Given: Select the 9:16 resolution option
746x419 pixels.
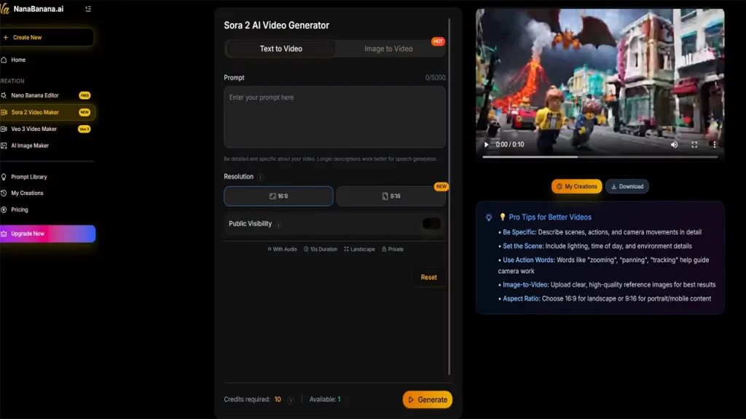Looking at the screenshot, I should tap(391, 196).
